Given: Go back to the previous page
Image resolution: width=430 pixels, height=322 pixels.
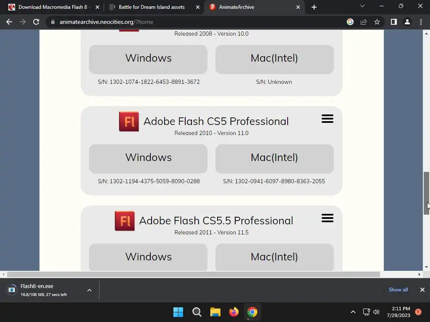Looking at the screenshot, I should coord(9,22).
